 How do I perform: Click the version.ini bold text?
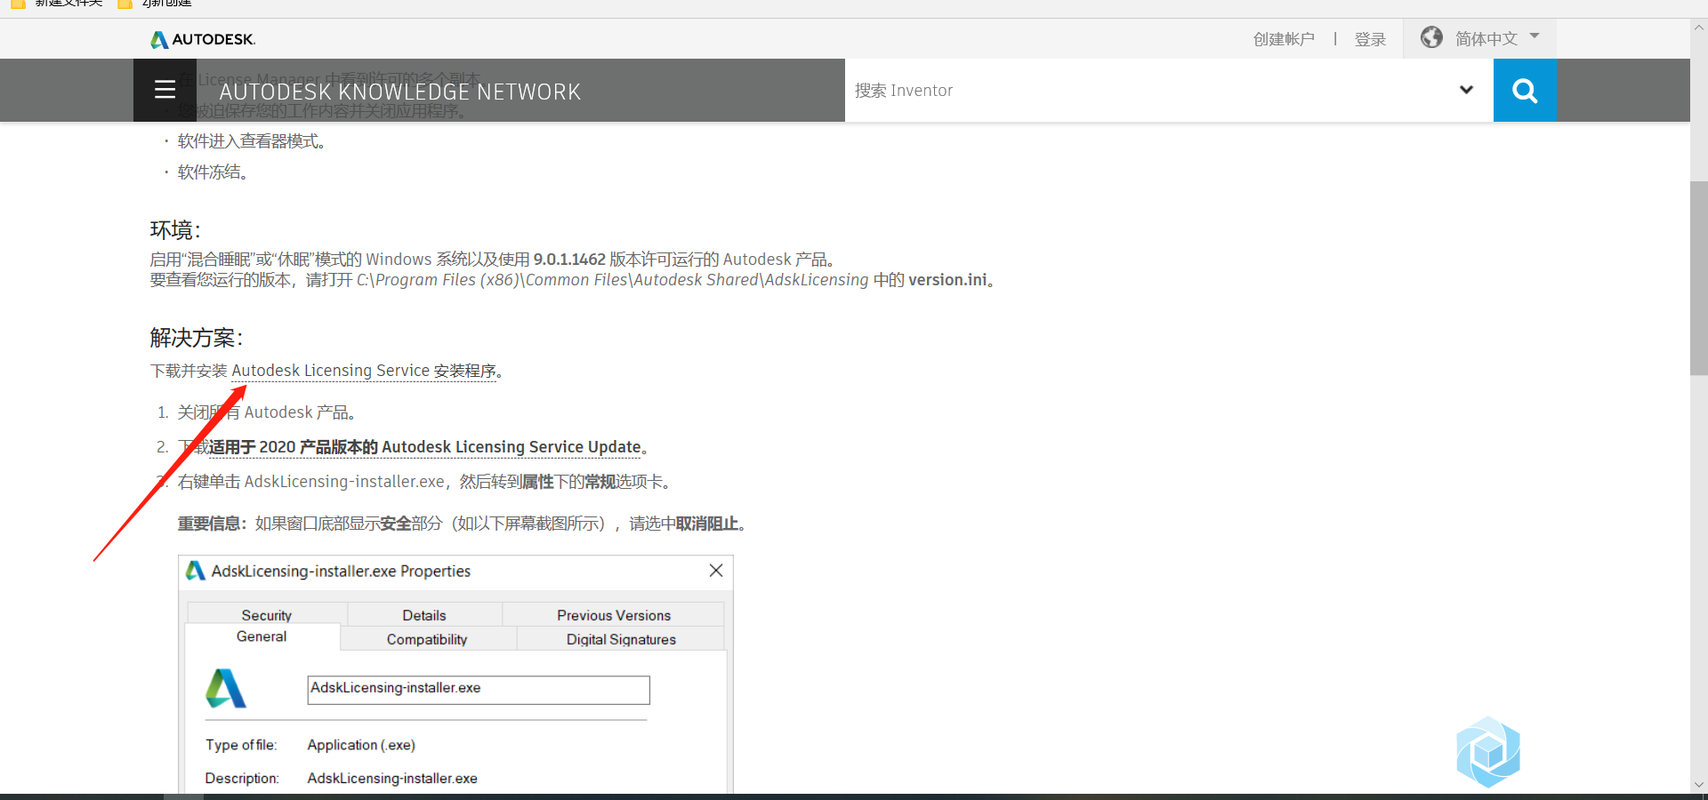coord(947,280)
